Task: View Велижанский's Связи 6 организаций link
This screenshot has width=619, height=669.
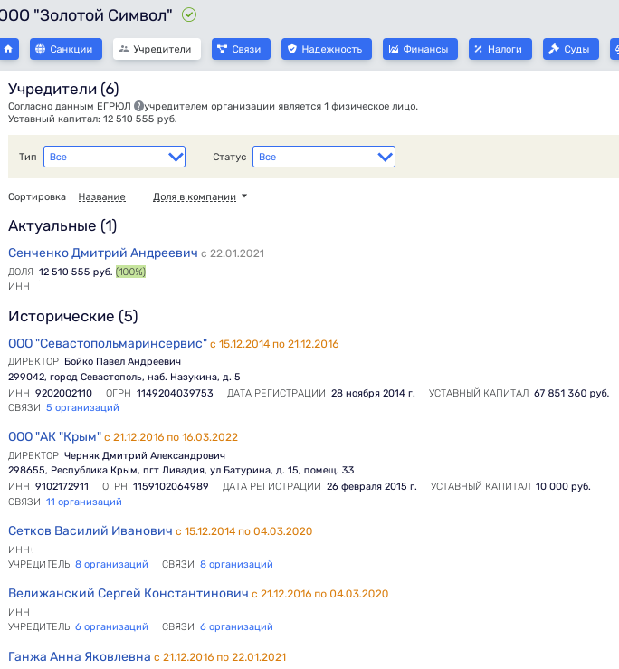Action: point(236,626)
